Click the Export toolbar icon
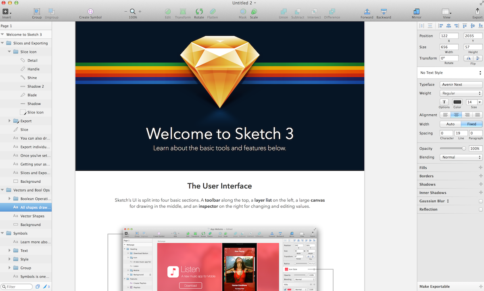Screen dimensions: 484x291 pyautogui.click(x=478, y=12)
